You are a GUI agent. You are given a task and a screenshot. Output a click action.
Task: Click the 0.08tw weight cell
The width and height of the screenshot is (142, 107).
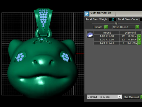(132, 36)
